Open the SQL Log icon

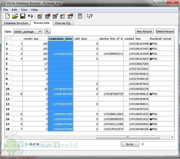click(x=80, y=16)
